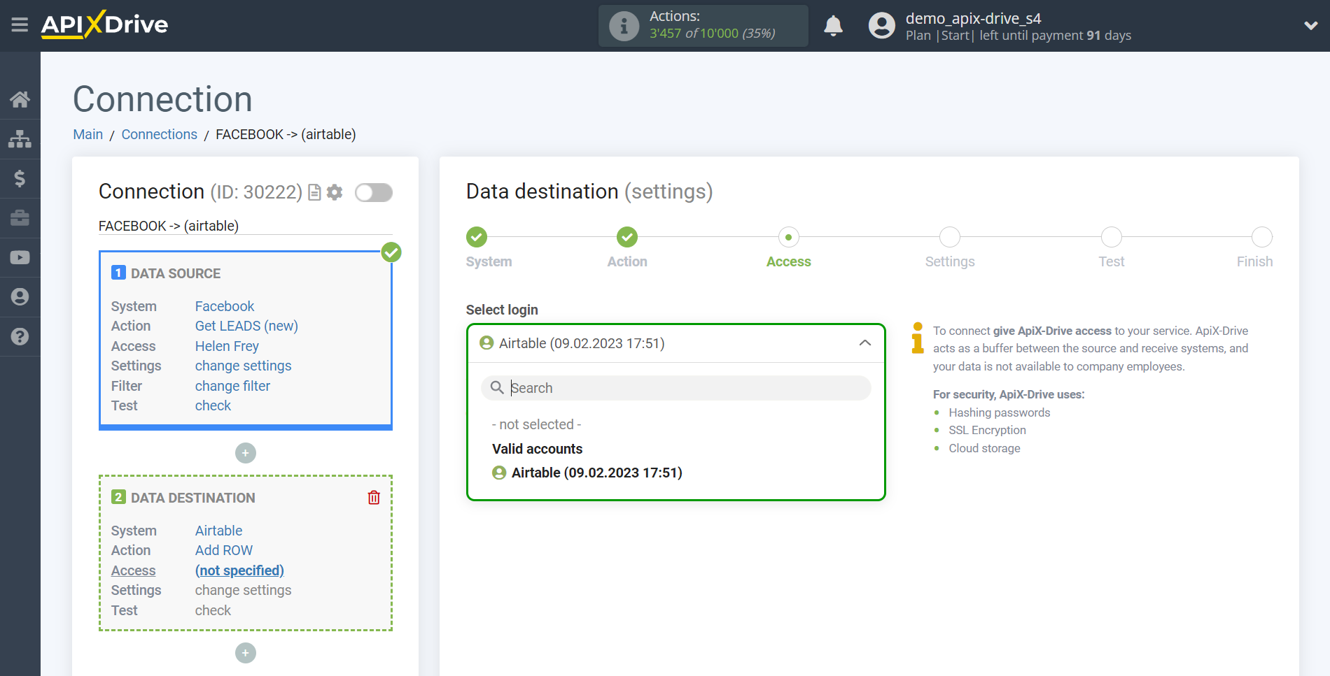Click the (not specified) access link
Viewport: 1330px width, 676px height.
(x=239, y=570)
